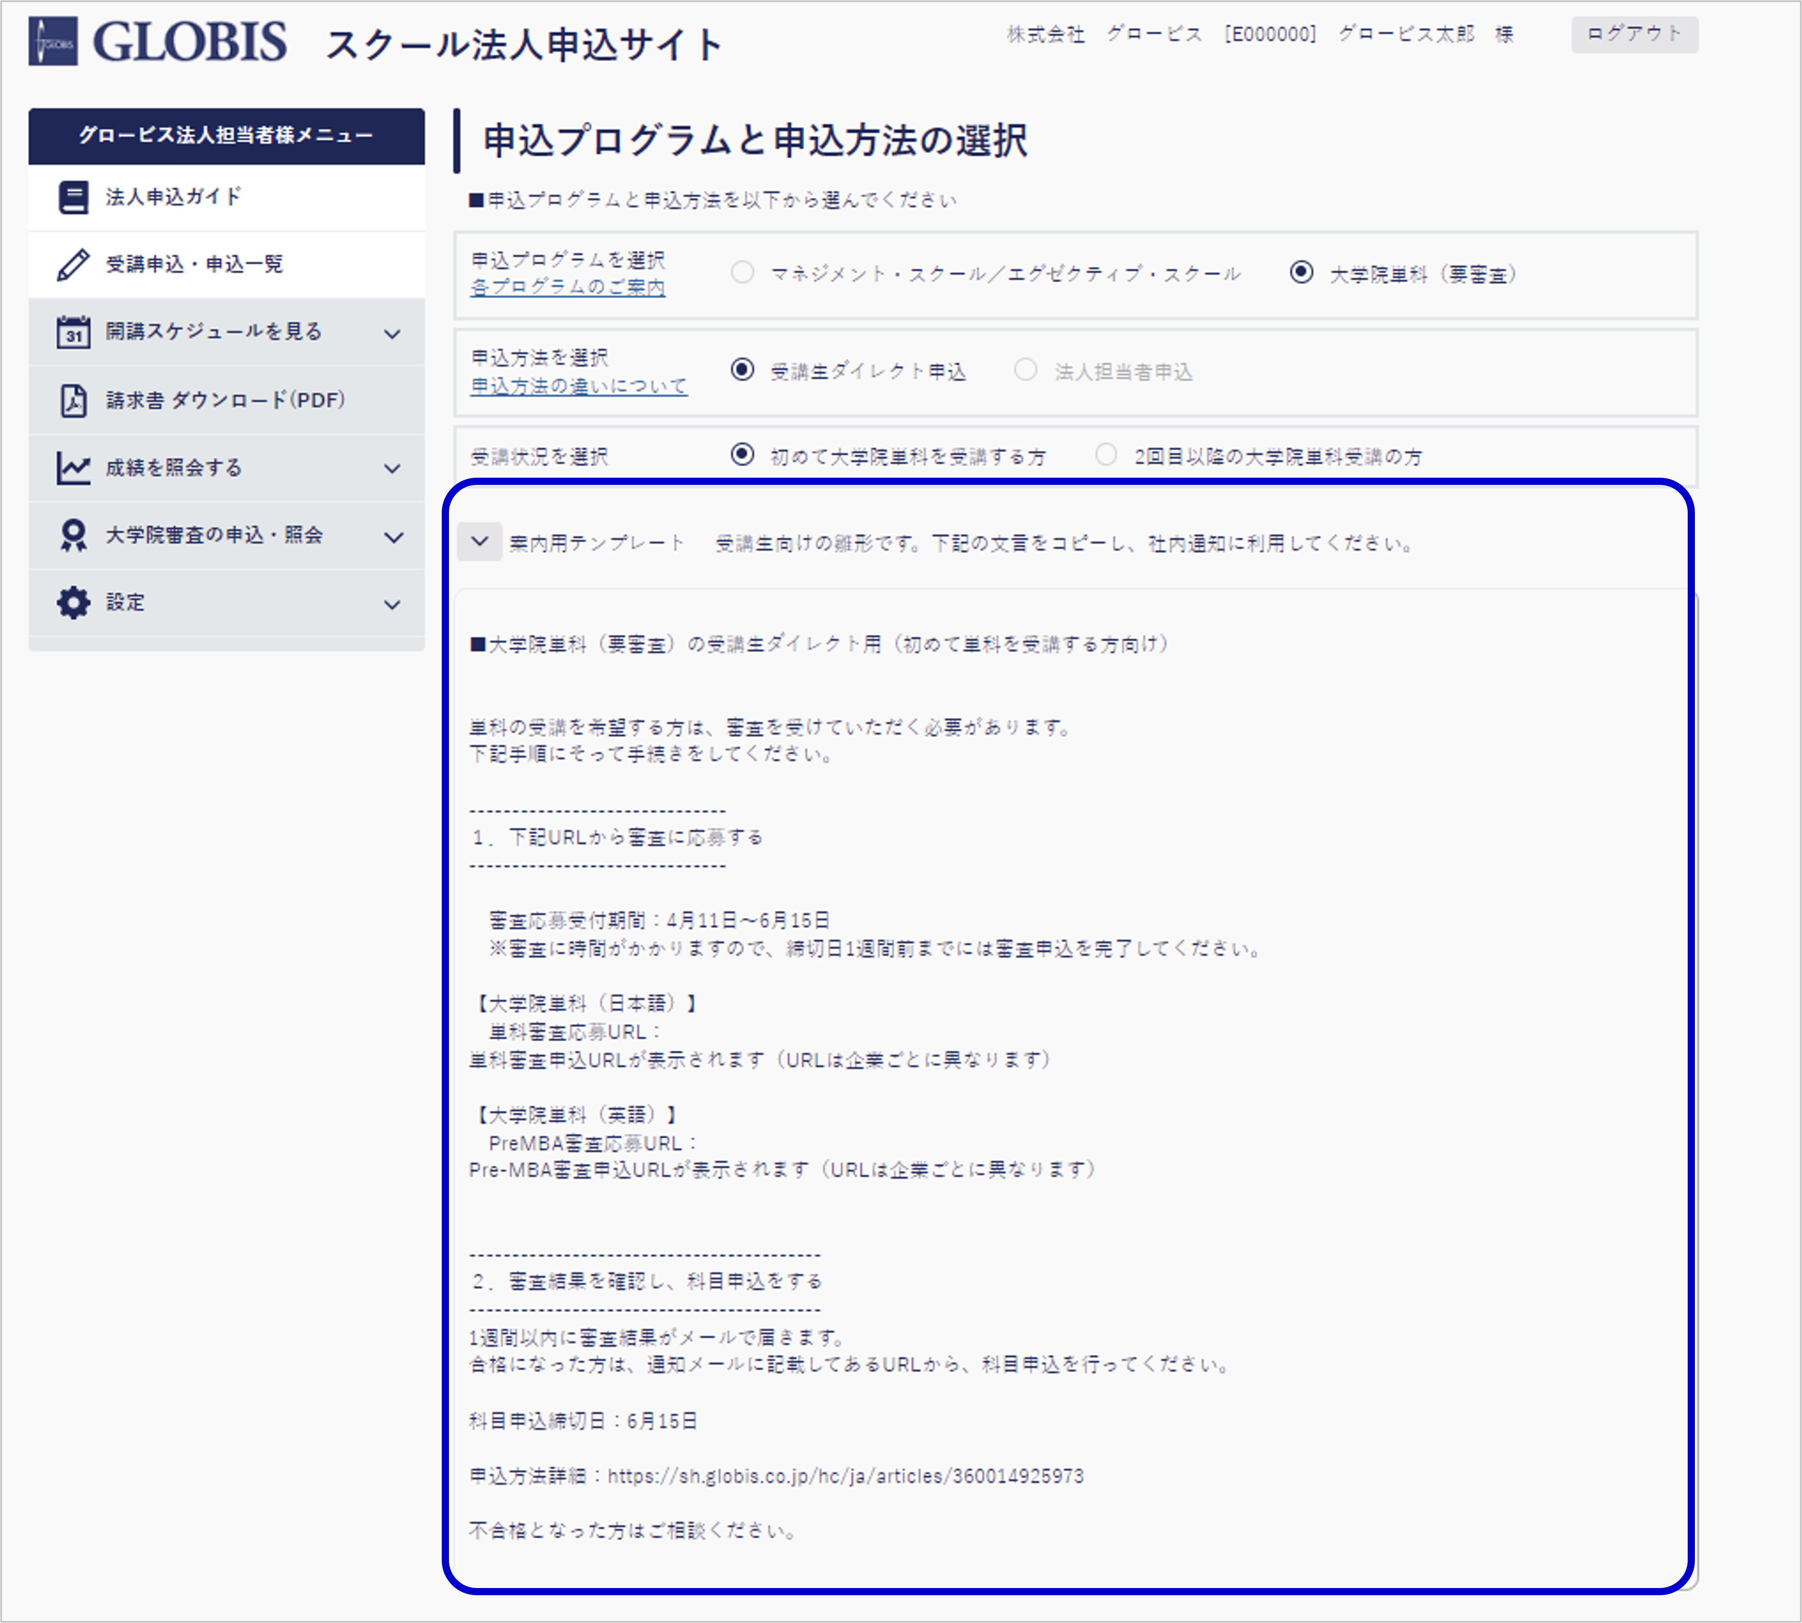The image size is (1802, 1623).
Task: Click the award ribbon icon for 大学院審査
Action: coord(73,536)
